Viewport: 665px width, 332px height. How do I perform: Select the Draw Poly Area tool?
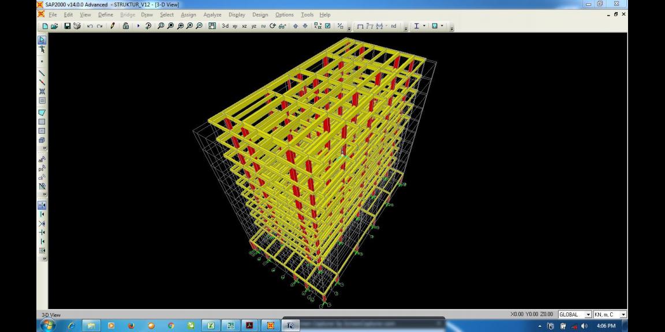(42, 112)
